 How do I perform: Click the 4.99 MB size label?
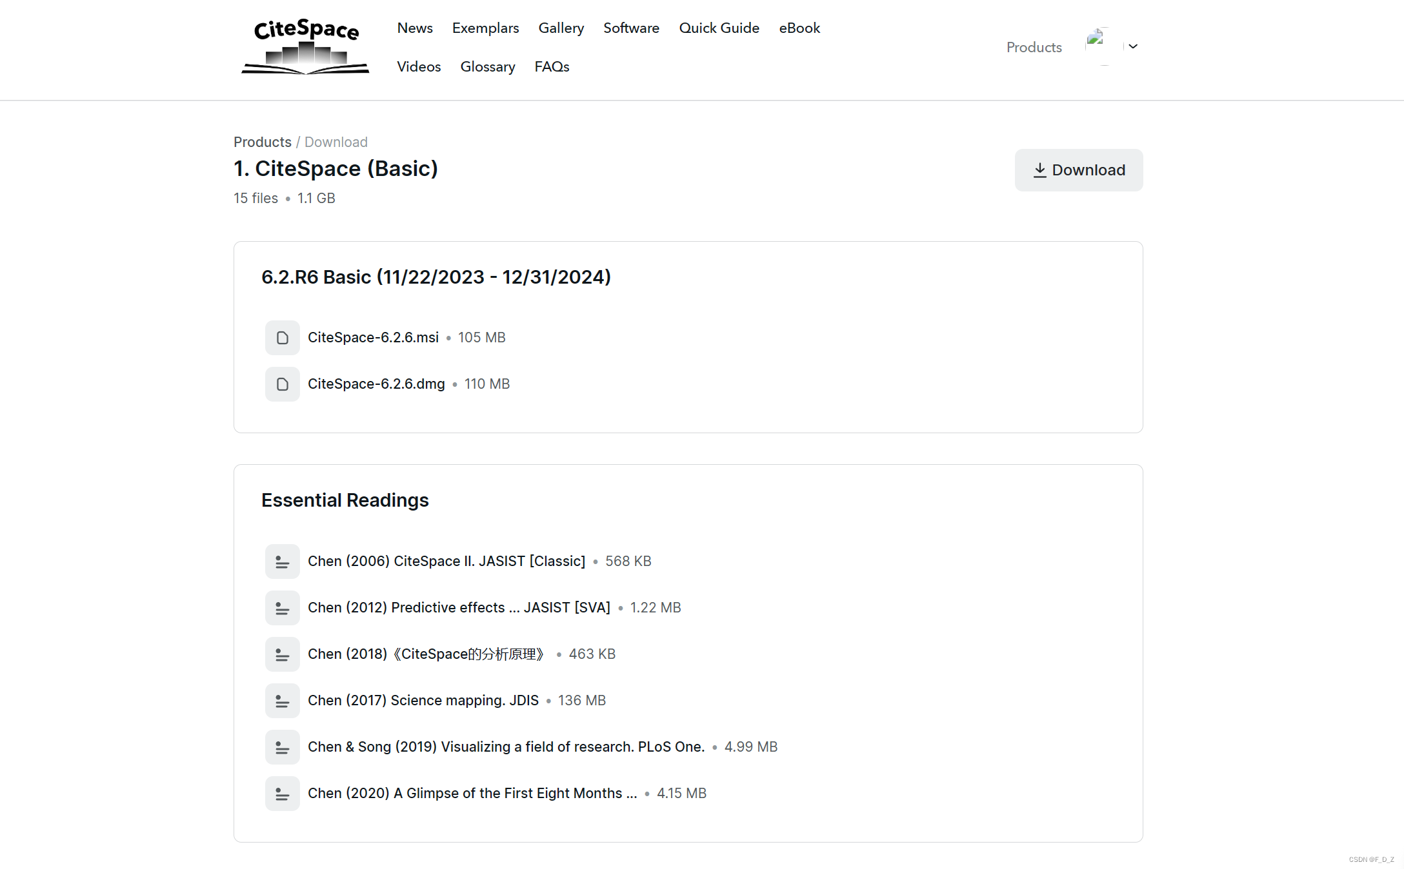pos(751,747)
